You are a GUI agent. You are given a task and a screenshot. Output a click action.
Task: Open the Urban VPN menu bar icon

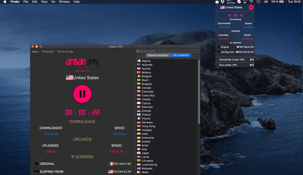click(217, 2)
